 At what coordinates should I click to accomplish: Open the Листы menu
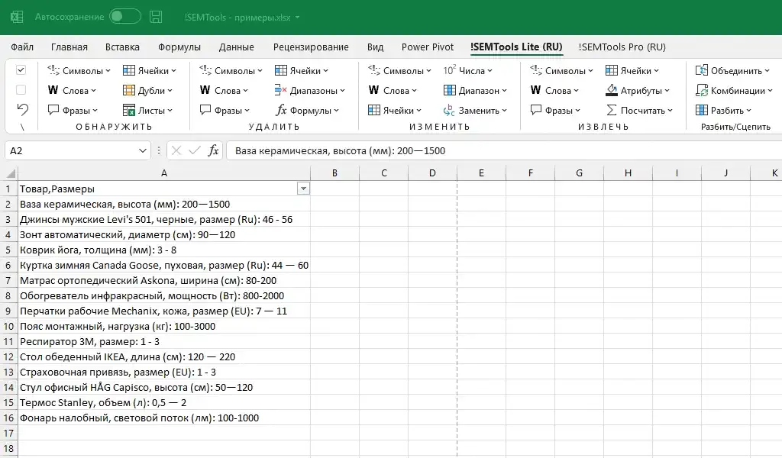click(x=147, y=111)
